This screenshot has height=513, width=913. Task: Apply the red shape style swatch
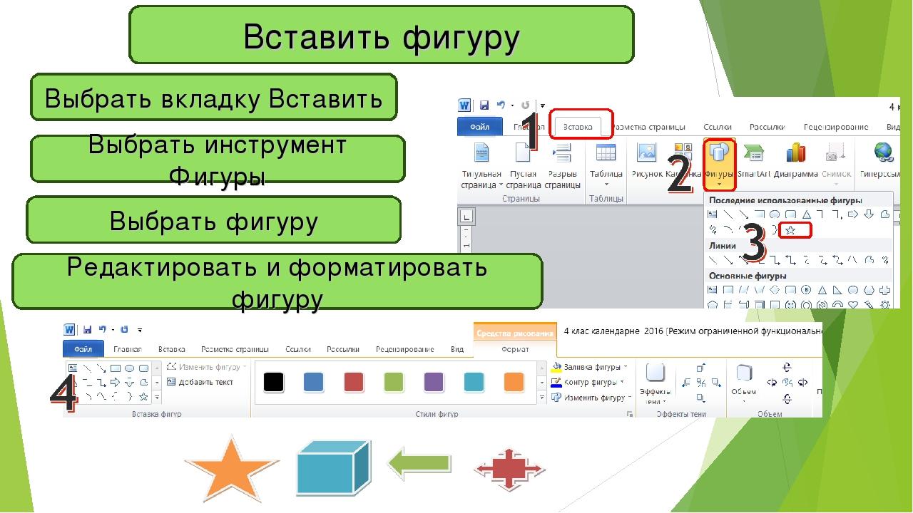[x=353, y=382]
